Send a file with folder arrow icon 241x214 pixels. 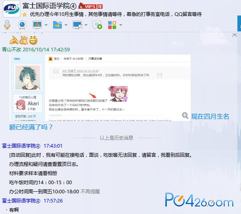[x=57, y=25]
